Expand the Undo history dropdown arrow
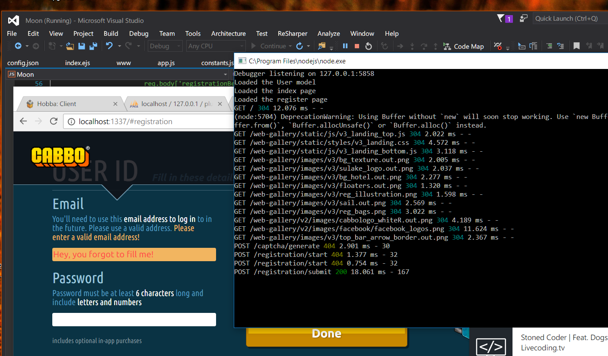The height and width of the screenshot is (356, 608). pos(119,46)
